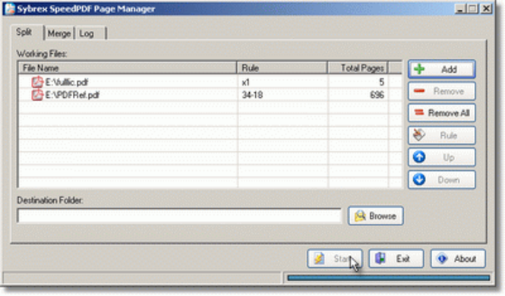Viewport: 505px width, 296px height.
Task: Click the Rule tag icon
Action: click(x=419, y=135)
